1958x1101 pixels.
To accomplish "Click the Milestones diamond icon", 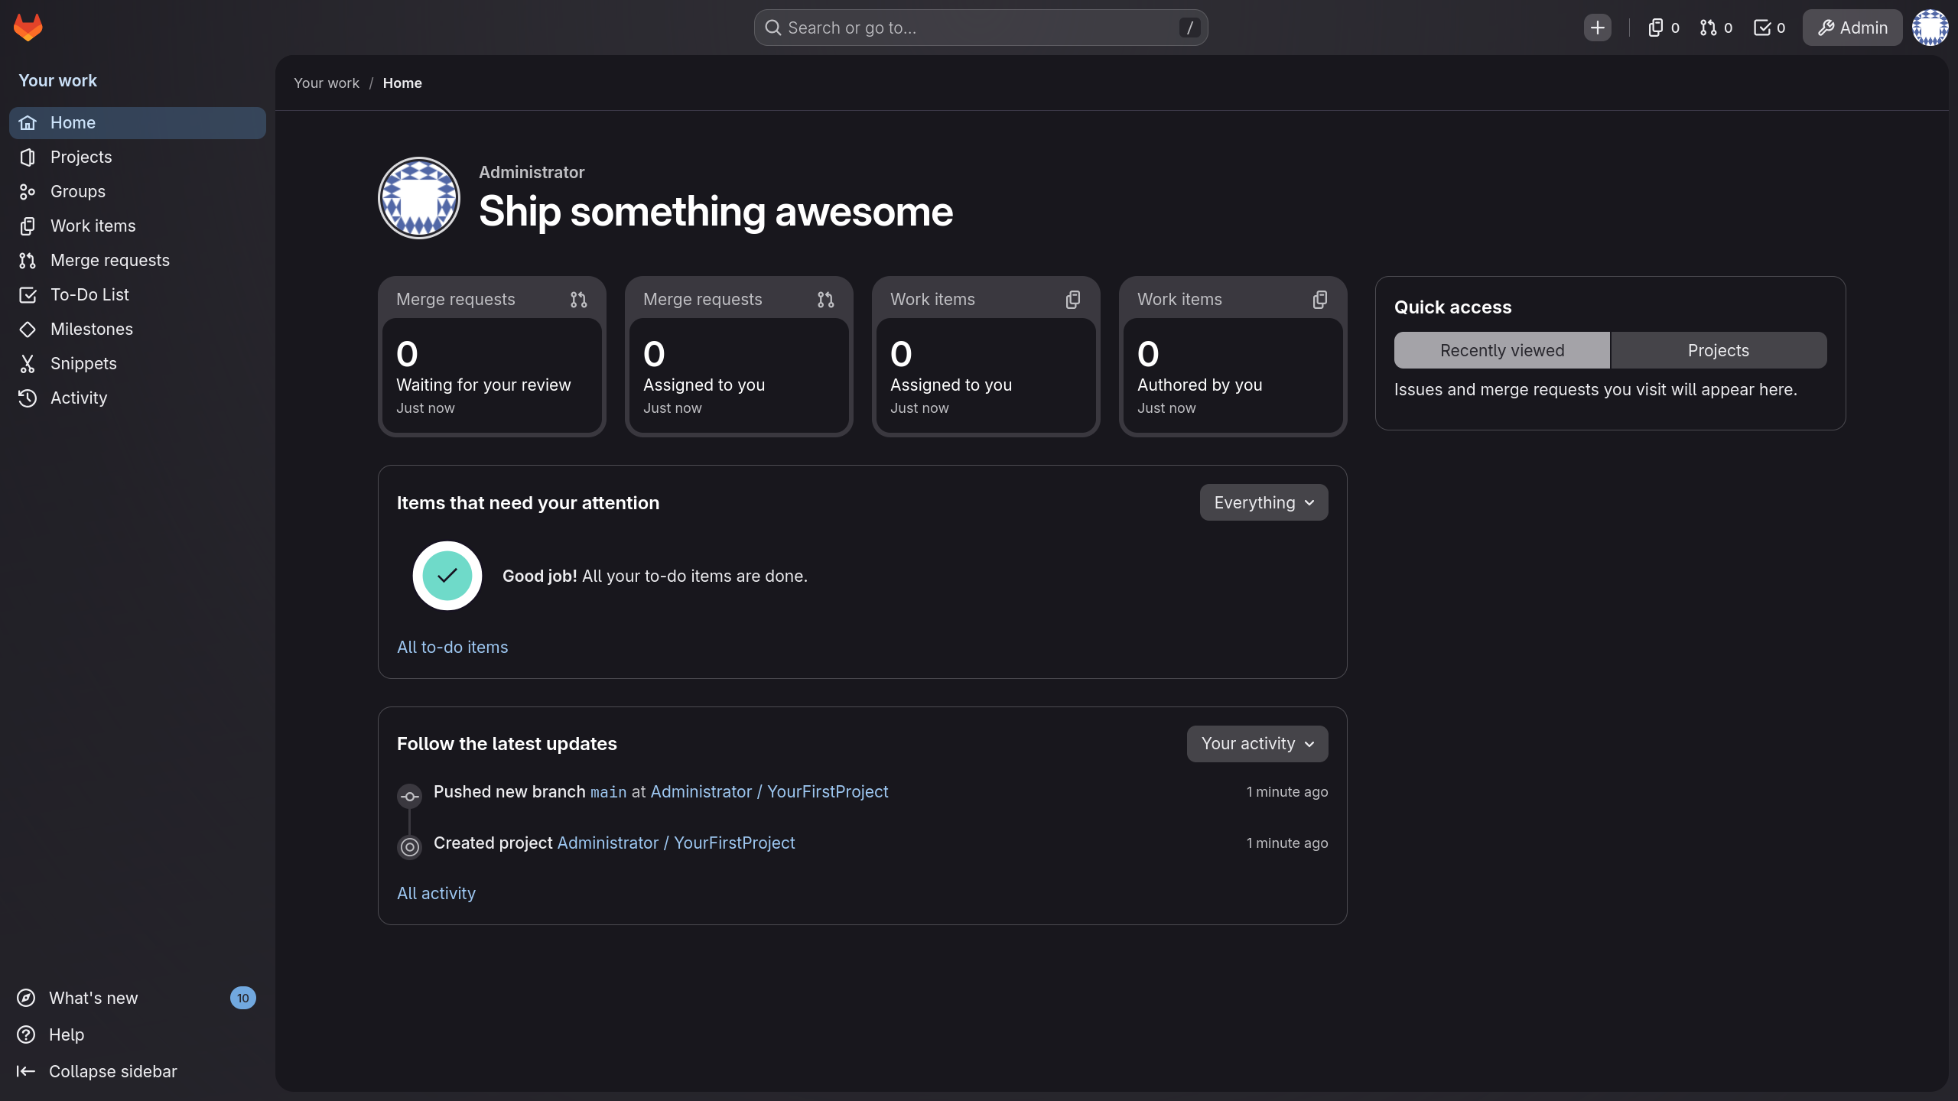I will tap(28, 329).
